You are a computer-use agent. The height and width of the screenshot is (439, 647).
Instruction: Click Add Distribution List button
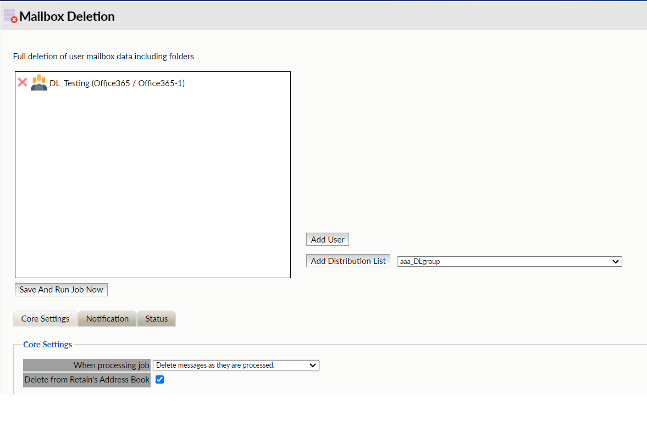349,261
